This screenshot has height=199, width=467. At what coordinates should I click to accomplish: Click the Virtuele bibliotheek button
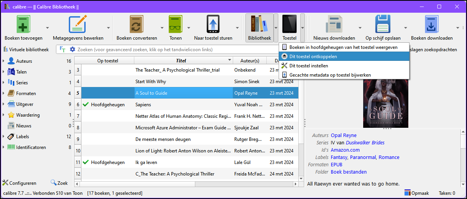click(x=26, y=49)
